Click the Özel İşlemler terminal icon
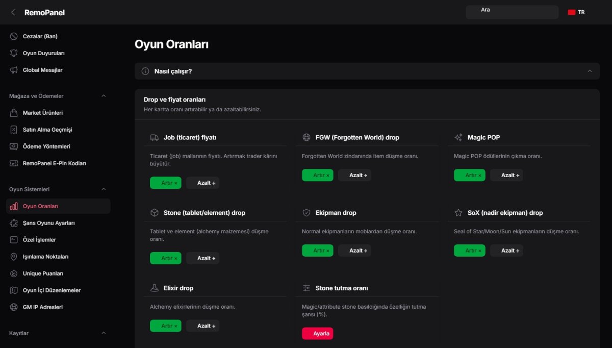Viewport: 612px width, 348px height. click(x=14, y=240)
